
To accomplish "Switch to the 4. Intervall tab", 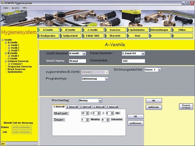I will click(99, 107).
